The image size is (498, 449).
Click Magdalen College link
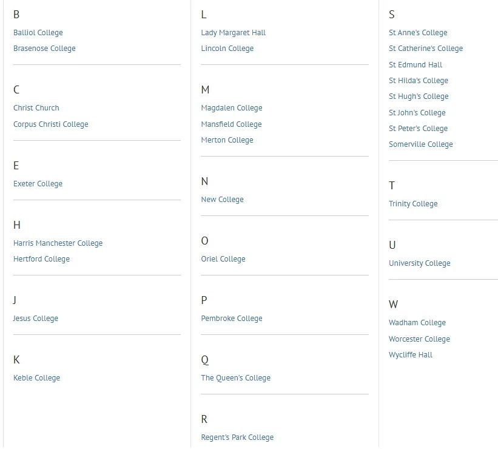coord(231,108)
